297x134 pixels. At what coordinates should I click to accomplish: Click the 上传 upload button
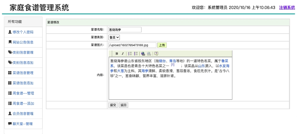(x=162, y=45)
